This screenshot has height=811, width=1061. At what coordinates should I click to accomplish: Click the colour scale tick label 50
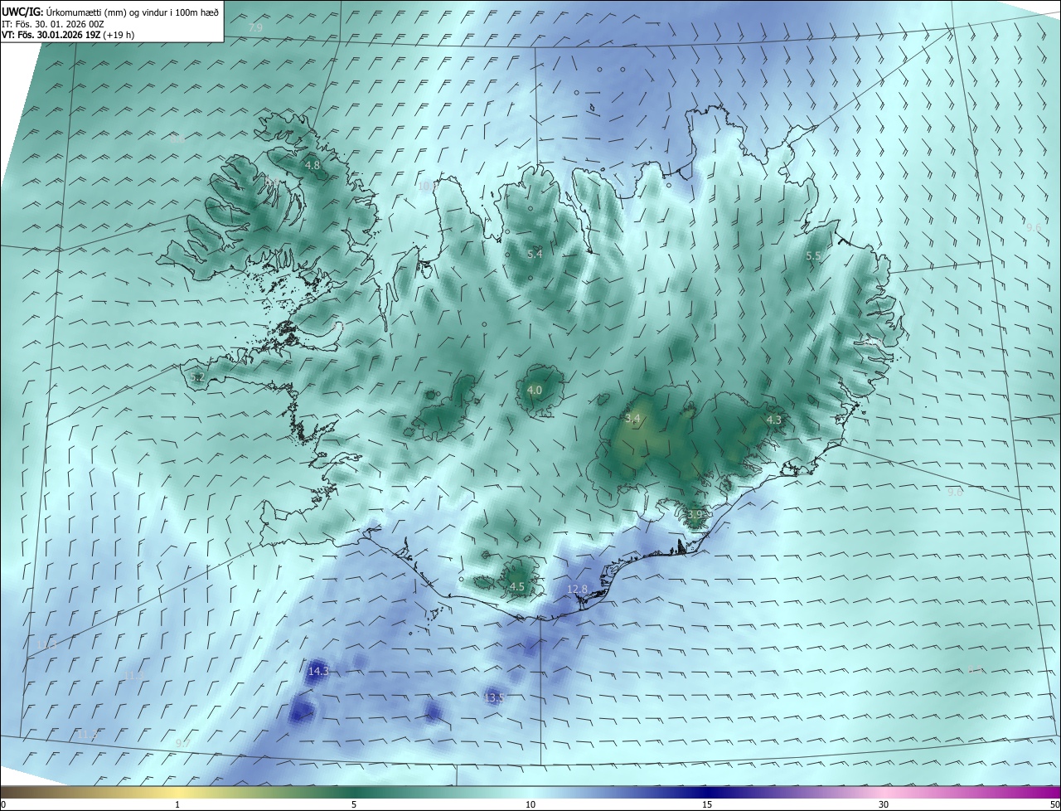[1054, 804]
